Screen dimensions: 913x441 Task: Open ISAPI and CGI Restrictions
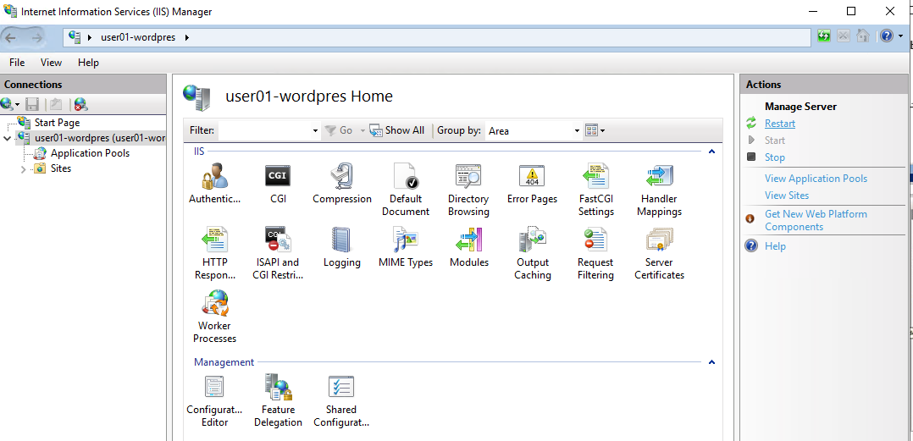279,252
